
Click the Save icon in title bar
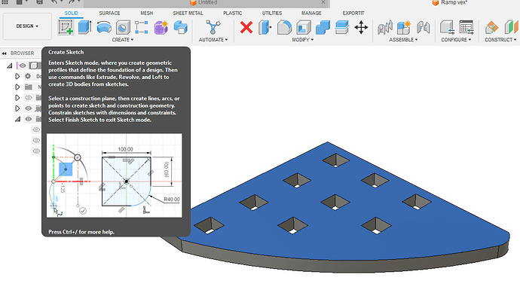pyautogui.click(x=39, y=2)
